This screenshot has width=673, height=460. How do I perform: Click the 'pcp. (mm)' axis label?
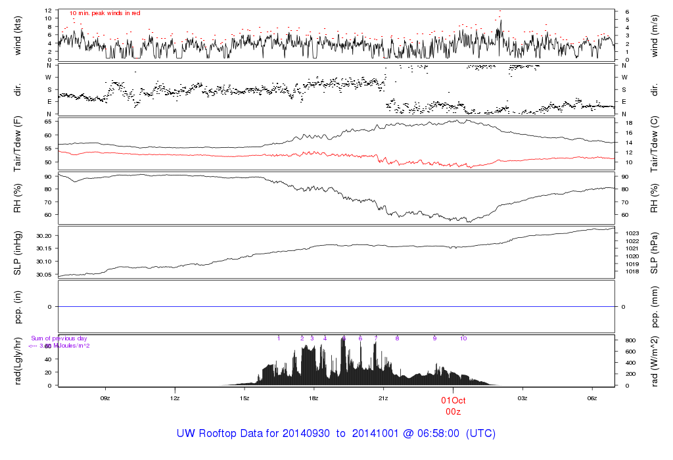pyautogui.click(x=654, y=307)
